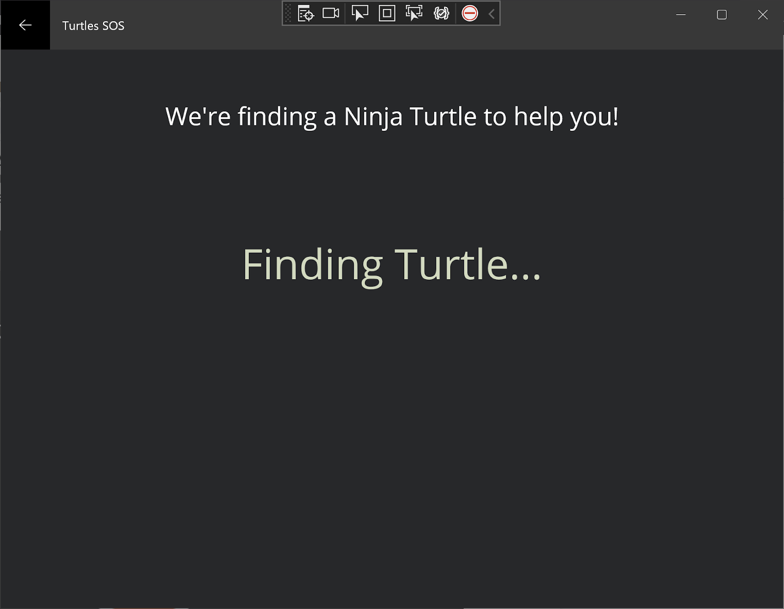Close the Turtles SOS window
This screenshot has width=784, height=609.
(x=763, y=15)
